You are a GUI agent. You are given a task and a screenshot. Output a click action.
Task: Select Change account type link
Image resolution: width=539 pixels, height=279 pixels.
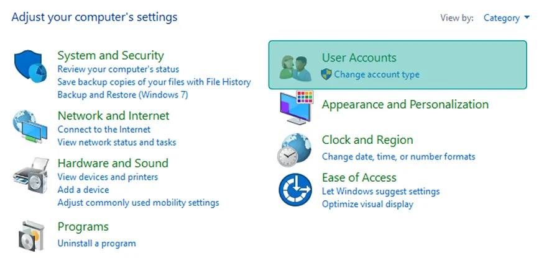tap(377, 74)
